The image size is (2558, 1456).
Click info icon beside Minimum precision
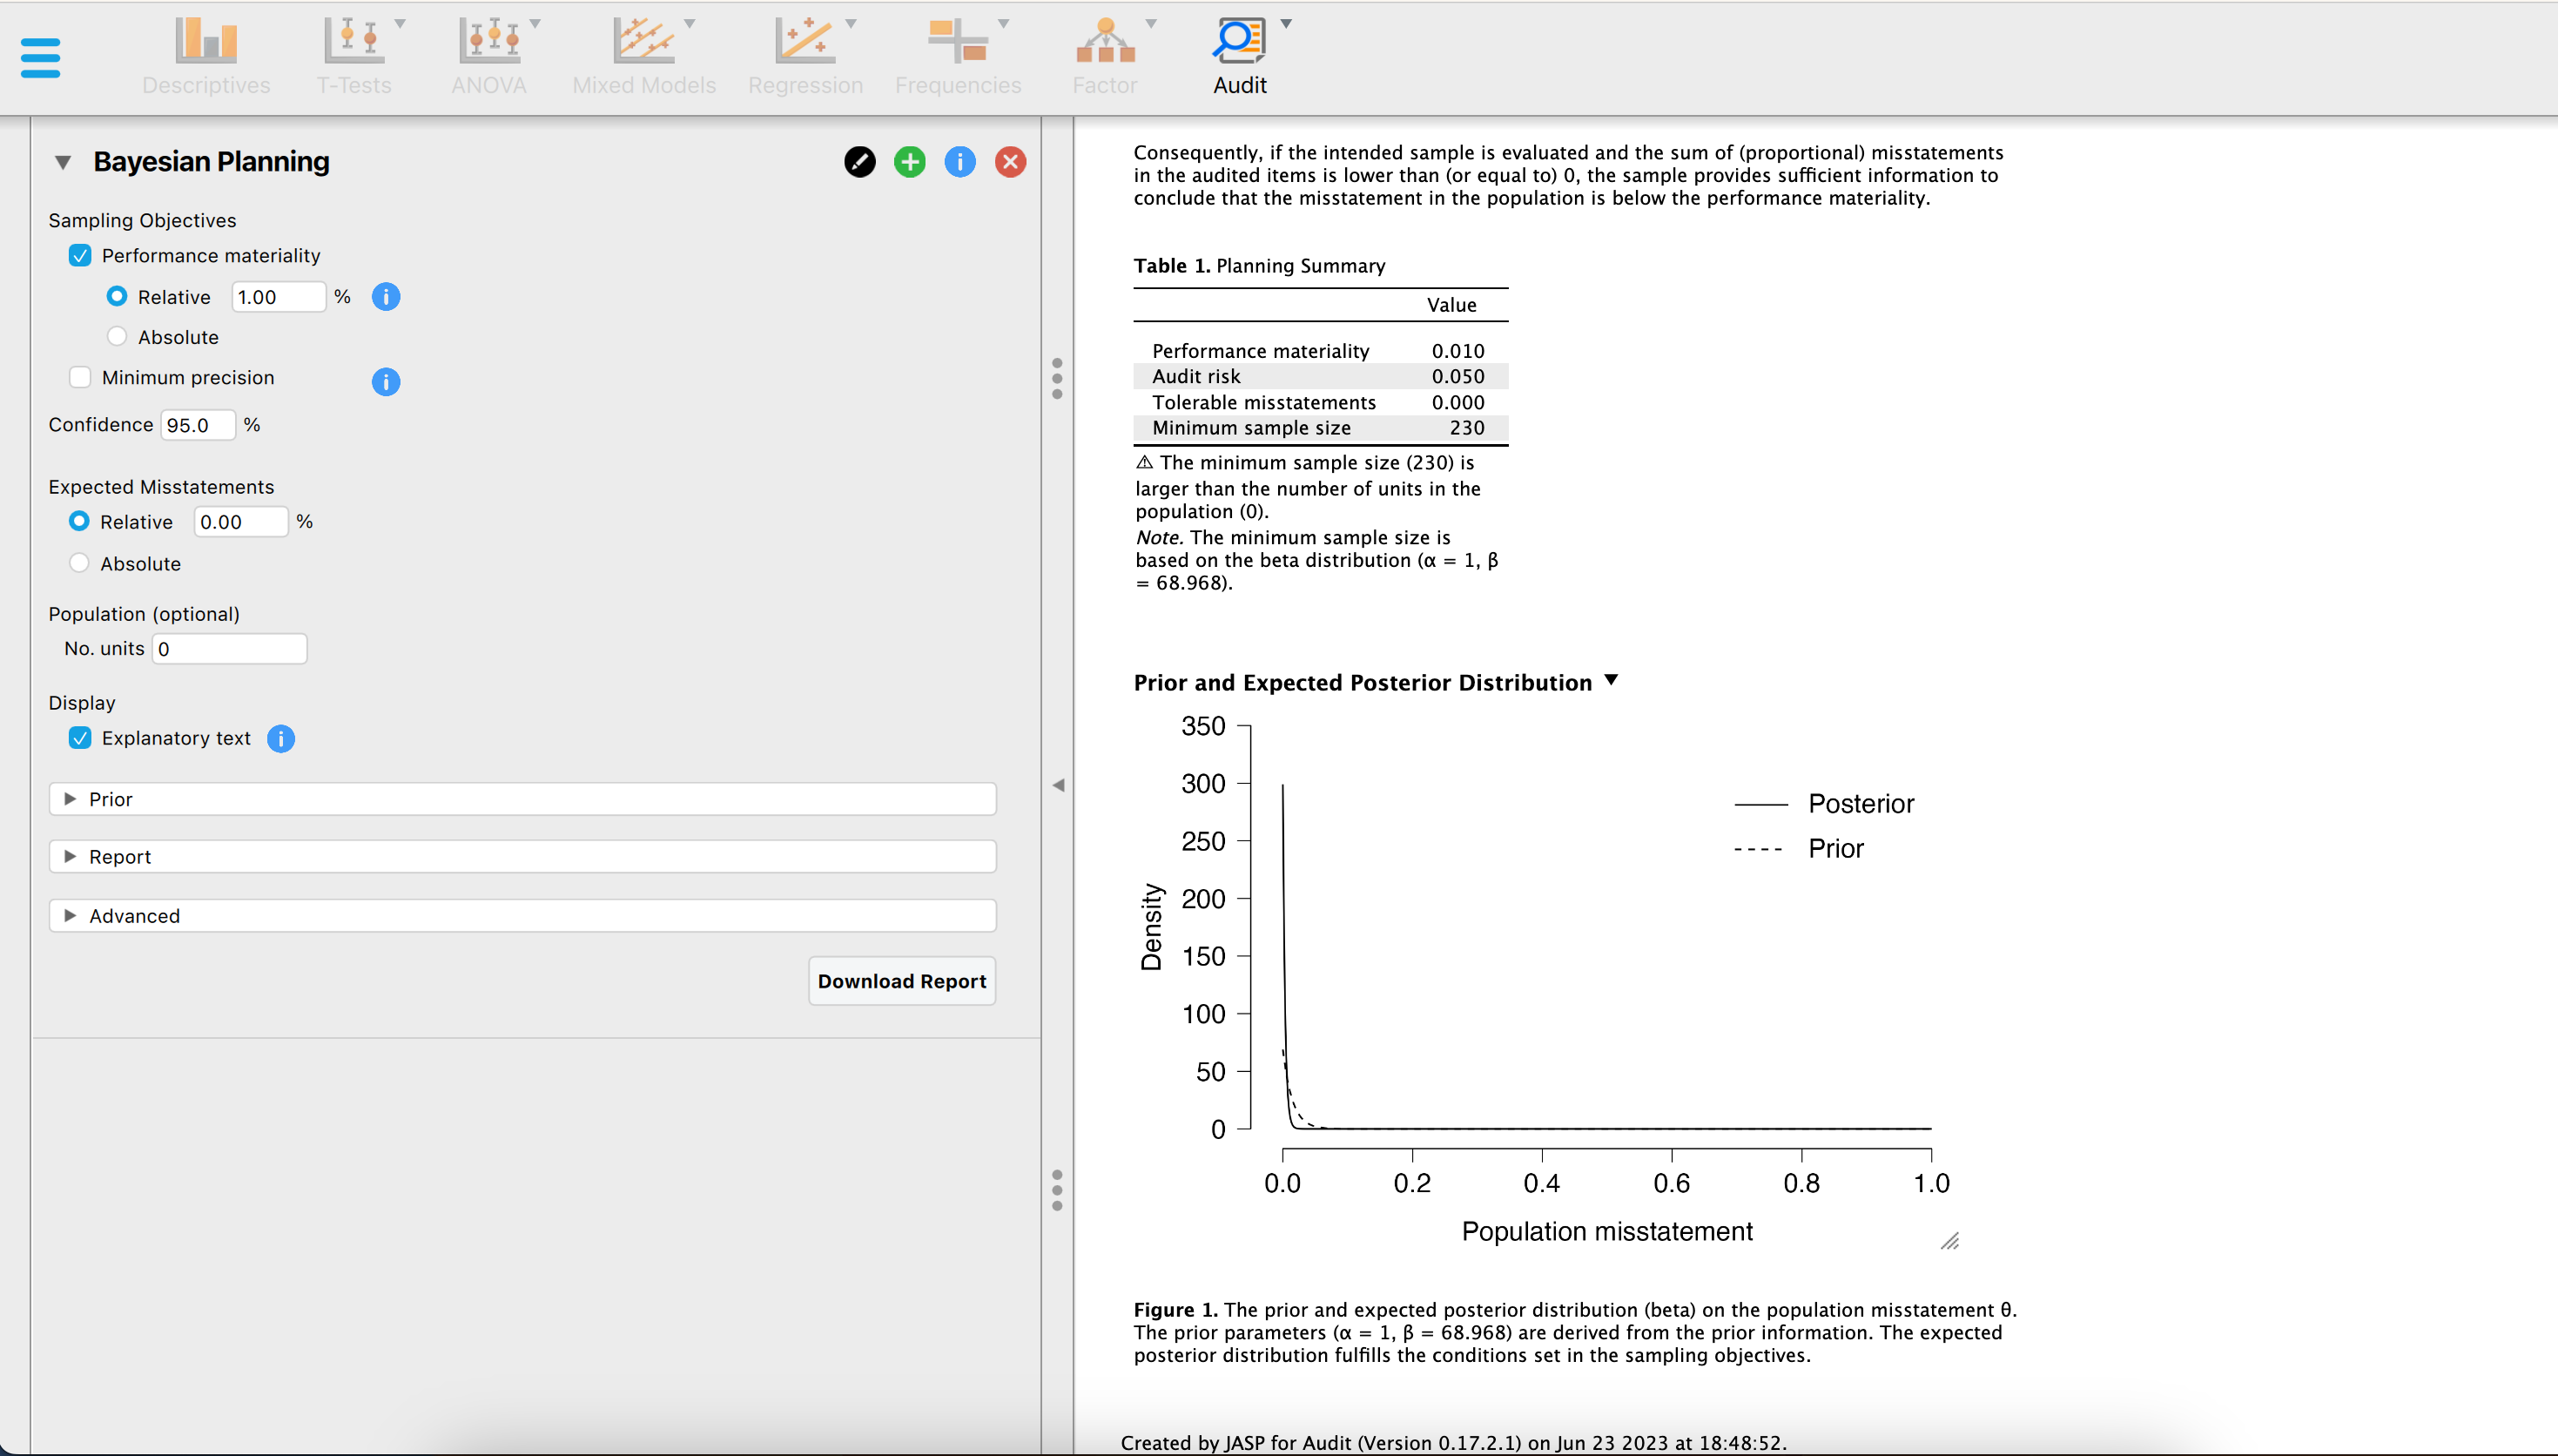click(x=385, y=381)
